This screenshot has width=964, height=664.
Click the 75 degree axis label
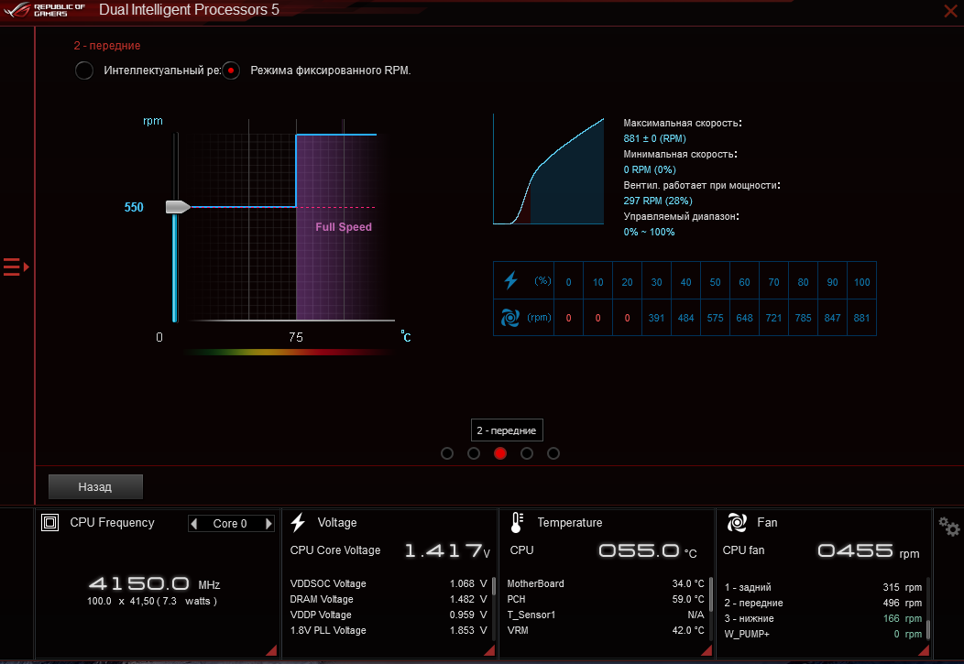pos(296,337)
